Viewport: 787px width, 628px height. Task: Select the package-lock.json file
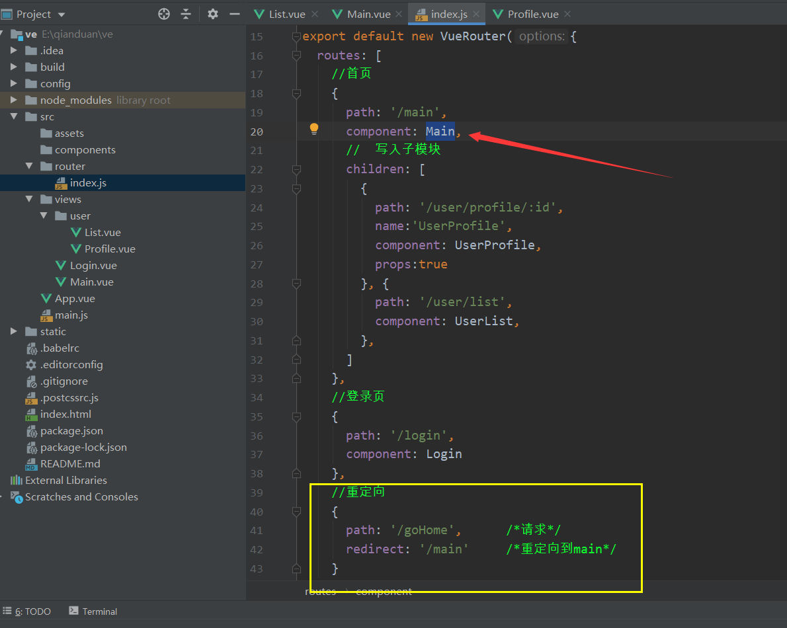click(76, 448)
